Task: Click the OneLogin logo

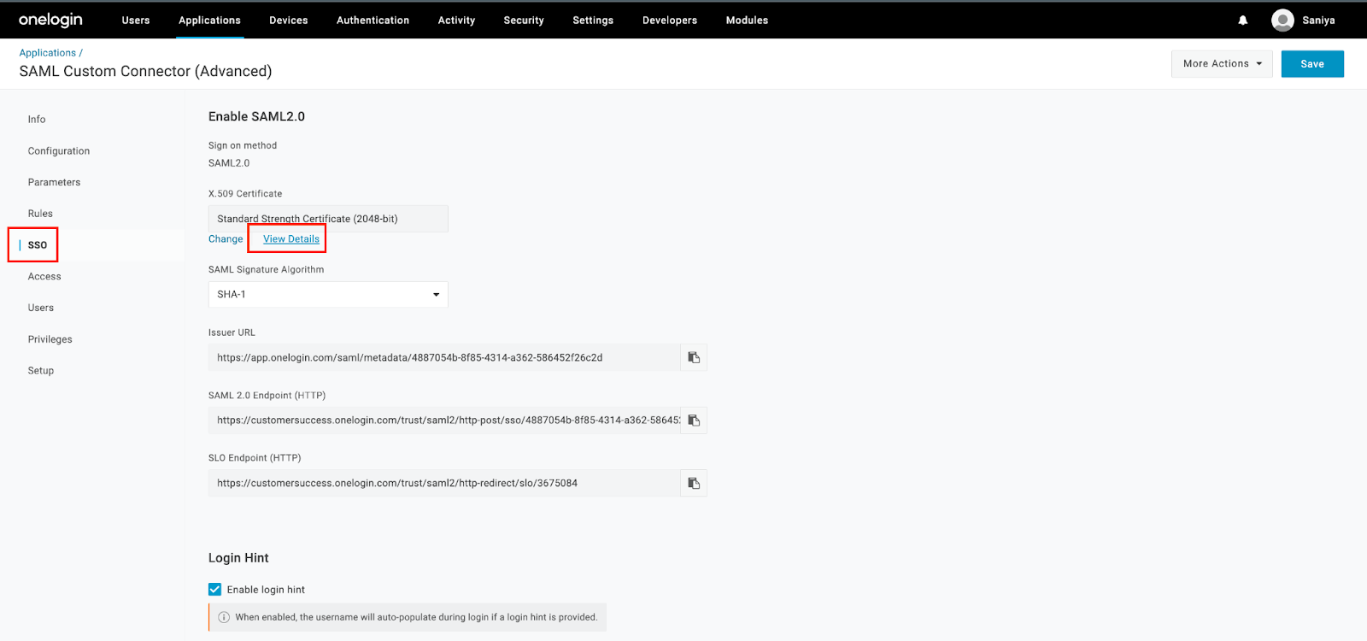Action: pos(50,20)
